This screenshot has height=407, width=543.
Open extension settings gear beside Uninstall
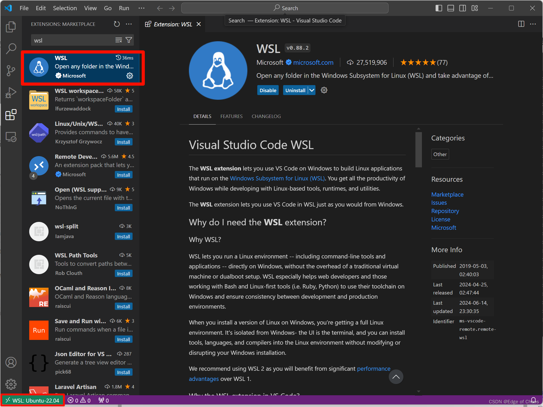[324, 90]
